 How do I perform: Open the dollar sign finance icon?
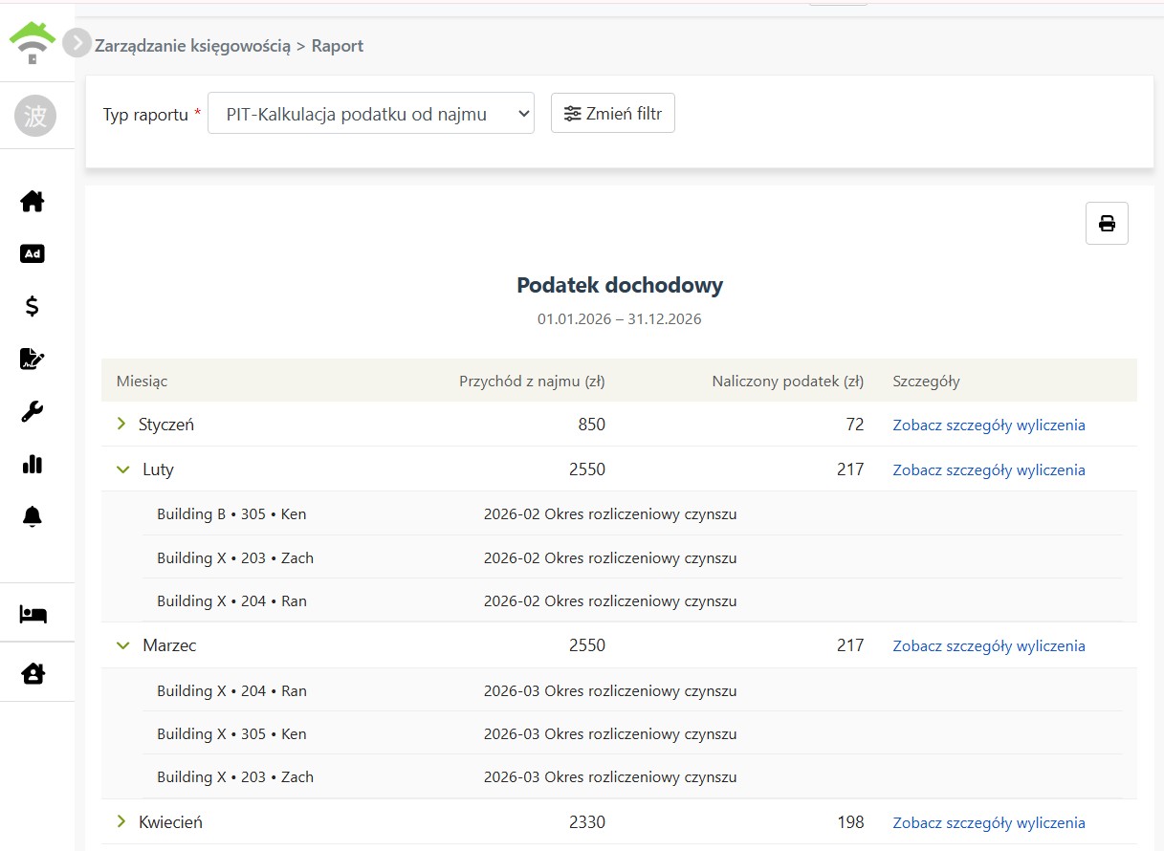33,306
